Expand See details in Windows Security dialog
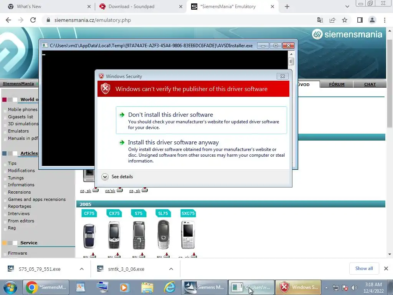Screen dimensions: 393x295 click(117, 177)
